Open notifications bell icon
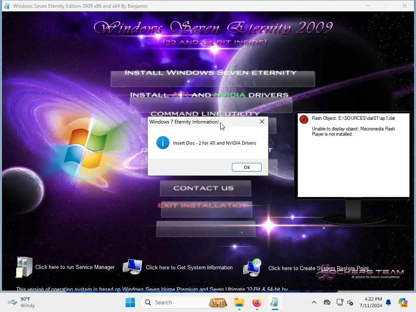416x312 pixels. (x=388, y=302)
